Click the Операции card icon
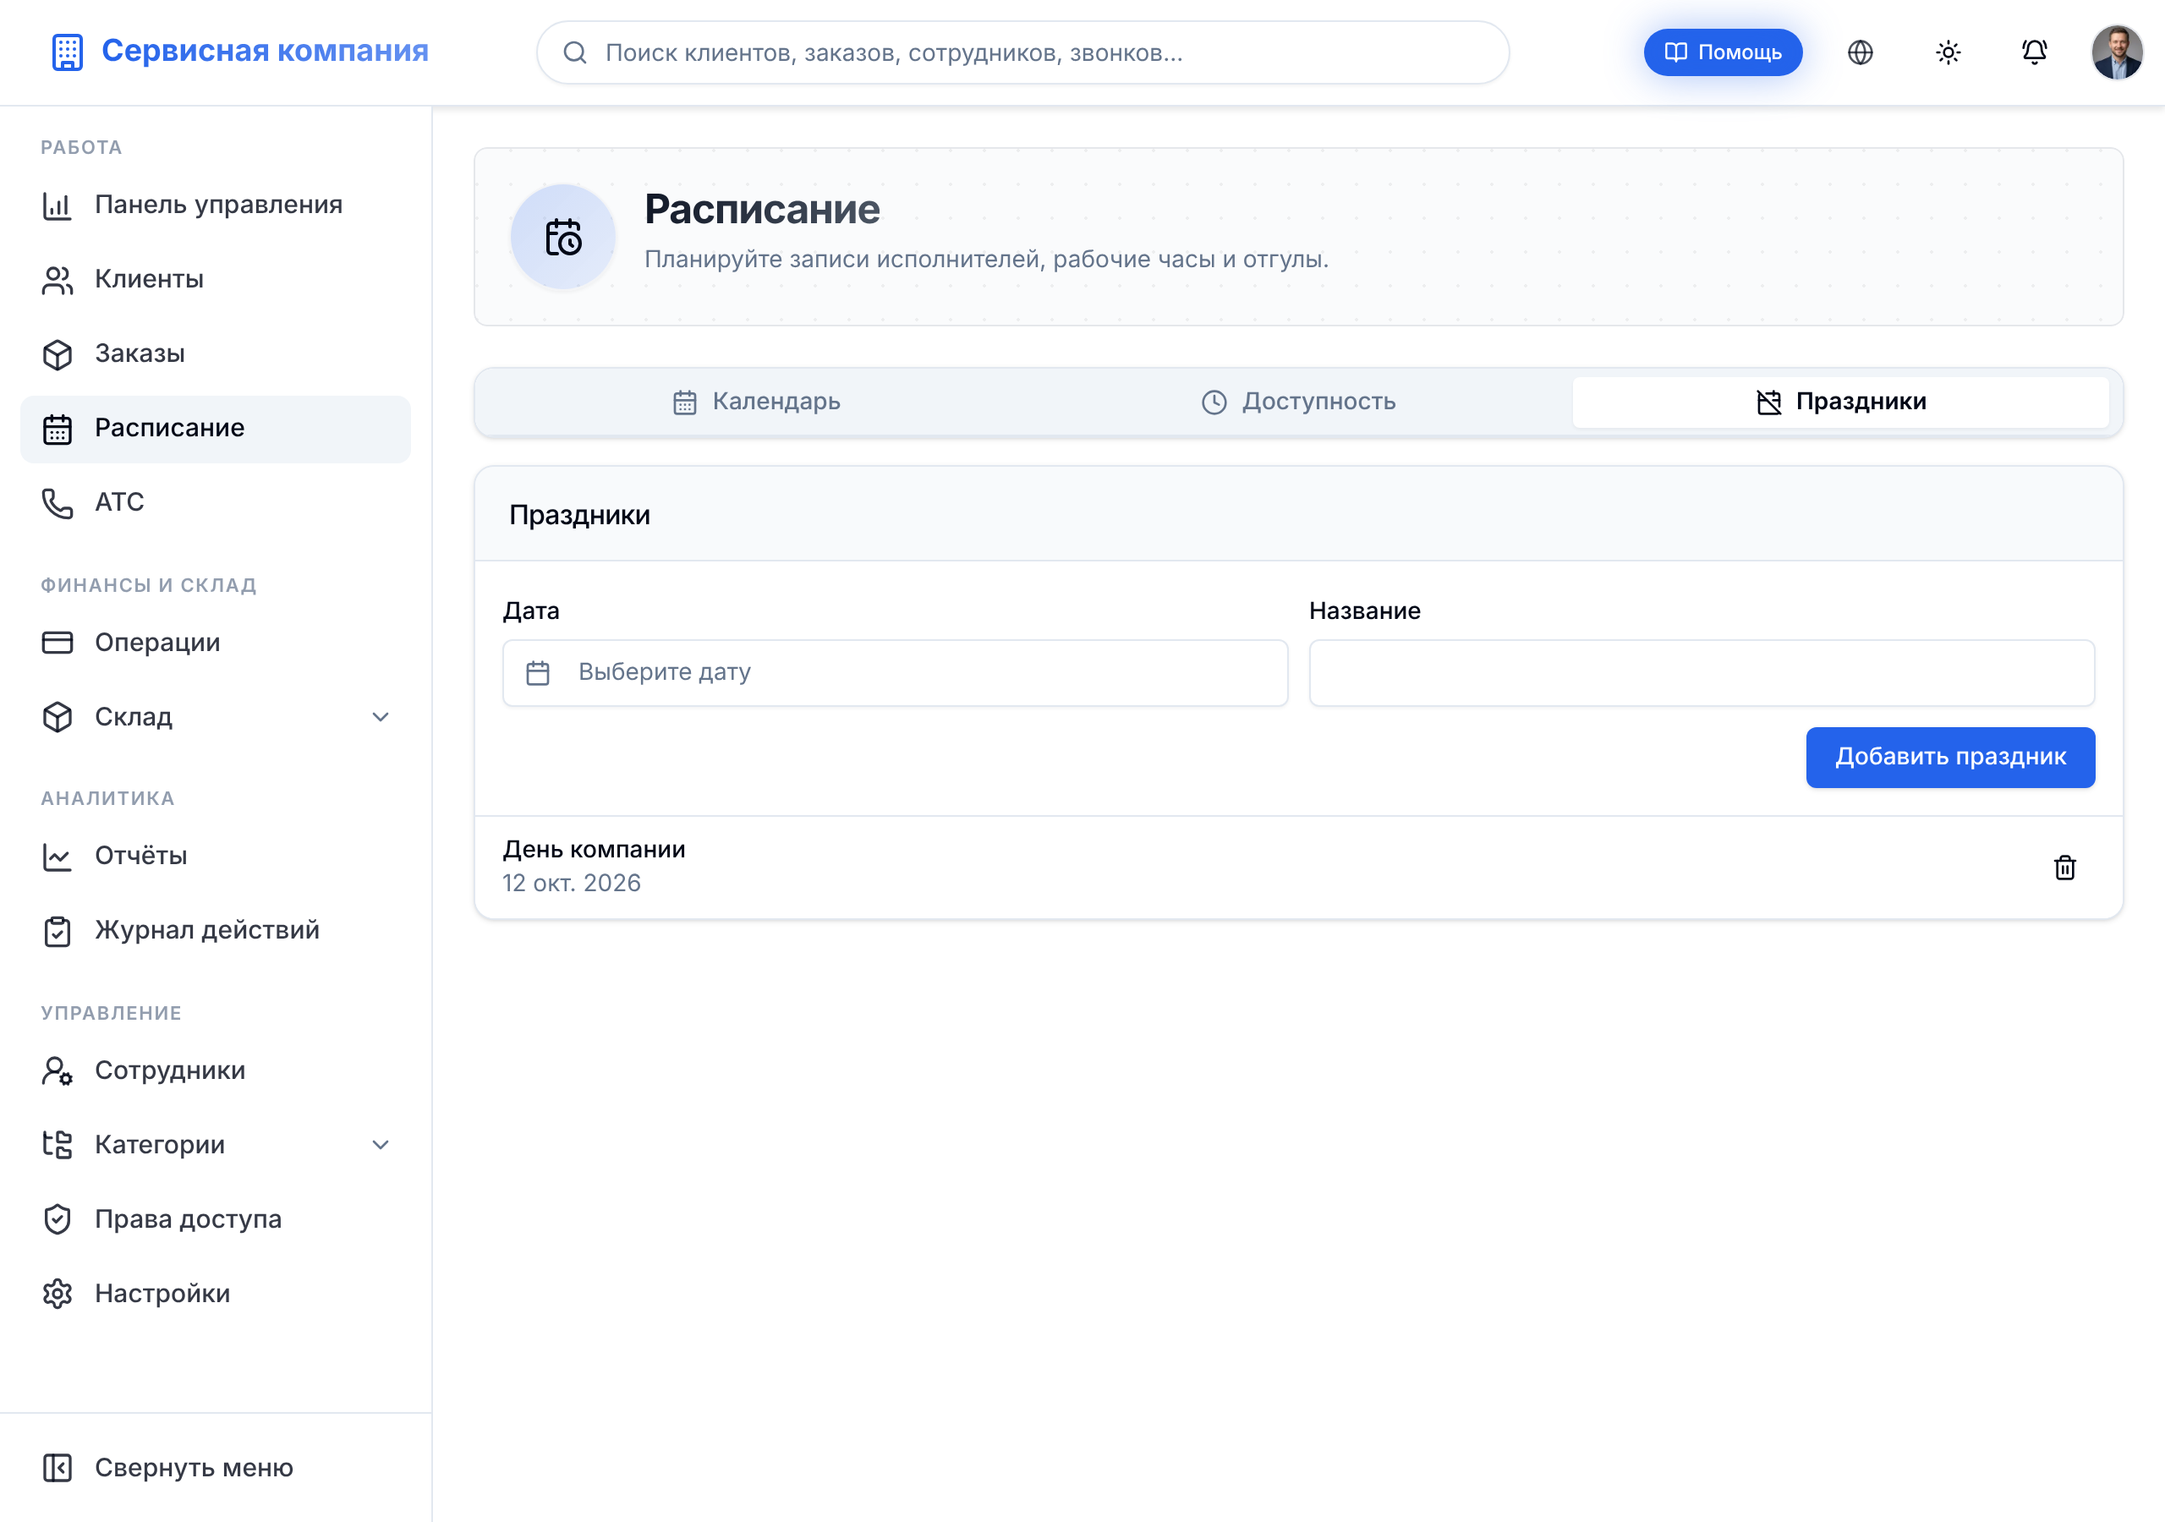2165x1522 pixels. 57,643
